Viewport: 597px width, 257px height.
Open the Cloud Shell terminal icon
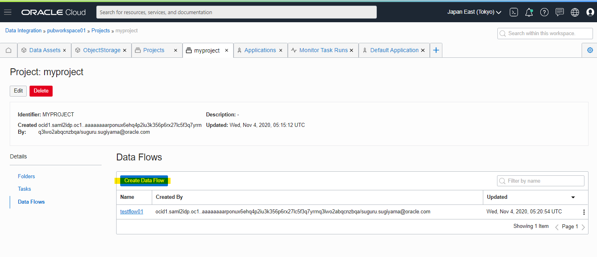[514, 12]
